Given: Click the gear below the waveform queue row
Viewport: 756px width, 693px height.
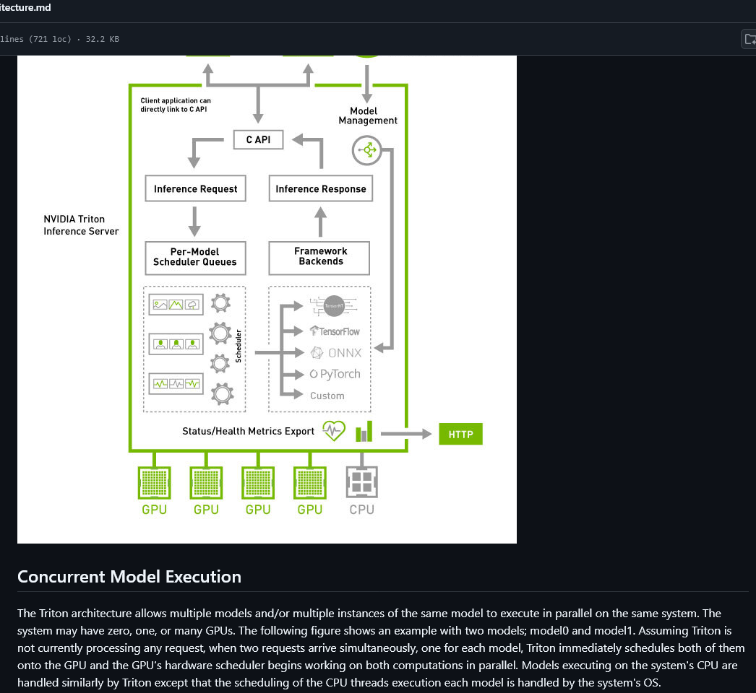Looking at the screenshot, I should point(223,394).
